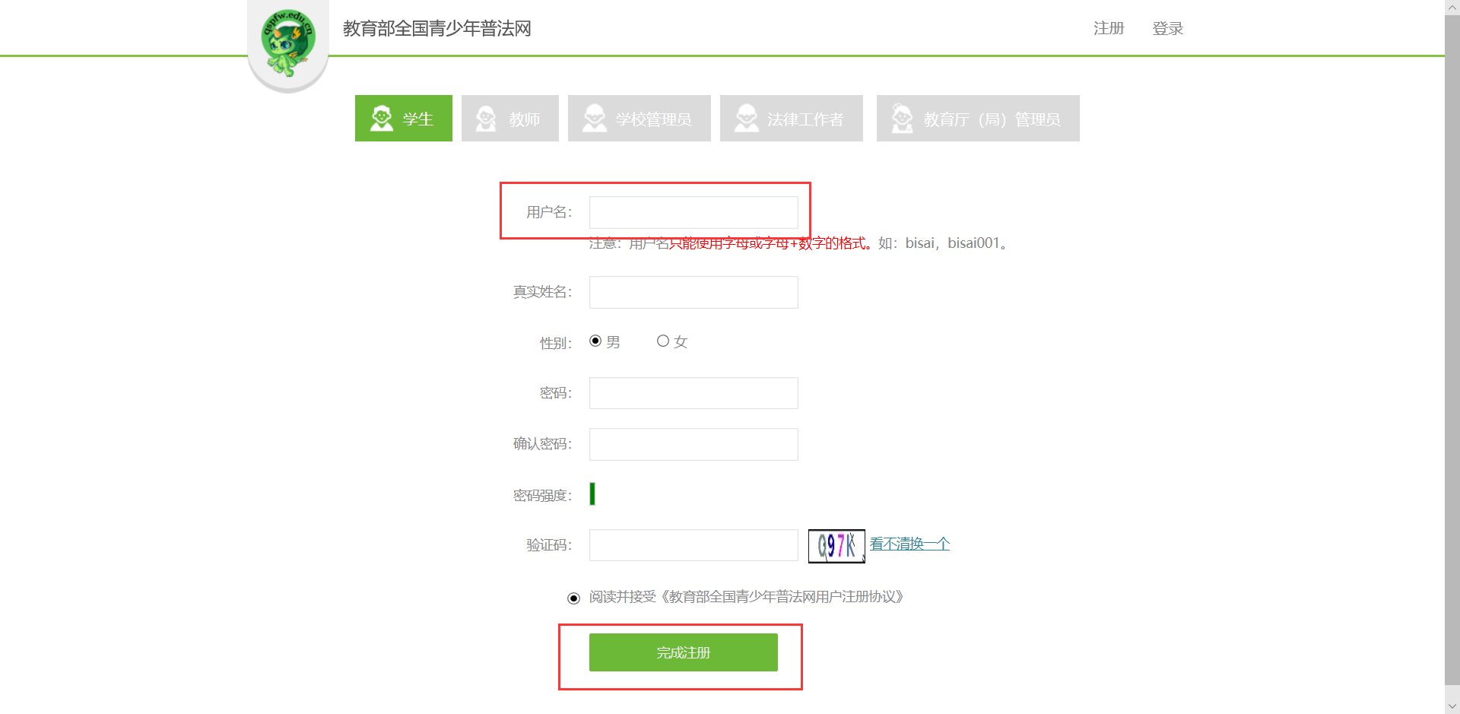This screenshot has width=1460, height=714.
Task: Open the 登录 page from the top bar
Action: 1168,28
